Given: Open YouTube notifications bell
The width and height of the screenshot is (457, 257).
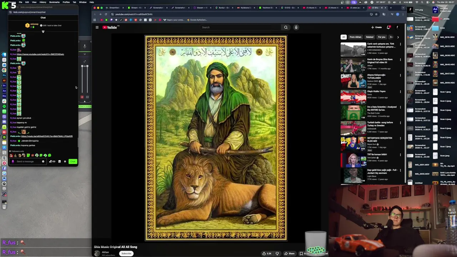Looking at the screenshot, I should (388, 27).
